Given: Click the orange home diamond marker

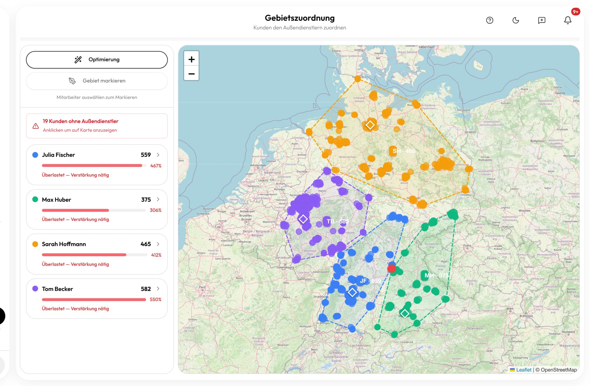Looking at the screenshot, I should 370,125.
